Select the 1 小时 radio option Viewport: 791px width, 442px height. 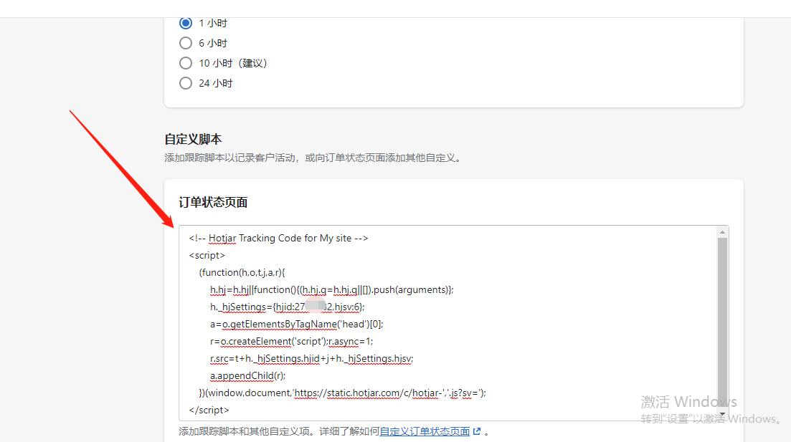[x=186, y=23]
